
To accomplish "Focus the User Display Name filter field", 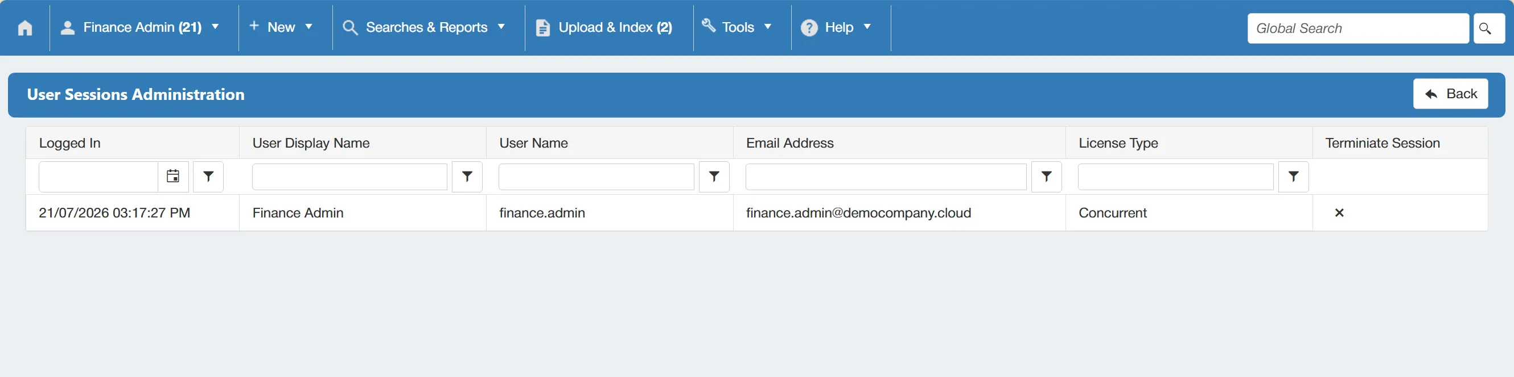I will [349, 177].
